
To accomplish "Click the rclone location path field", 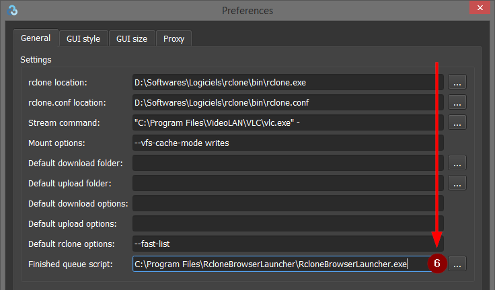I will click(282, 83).
